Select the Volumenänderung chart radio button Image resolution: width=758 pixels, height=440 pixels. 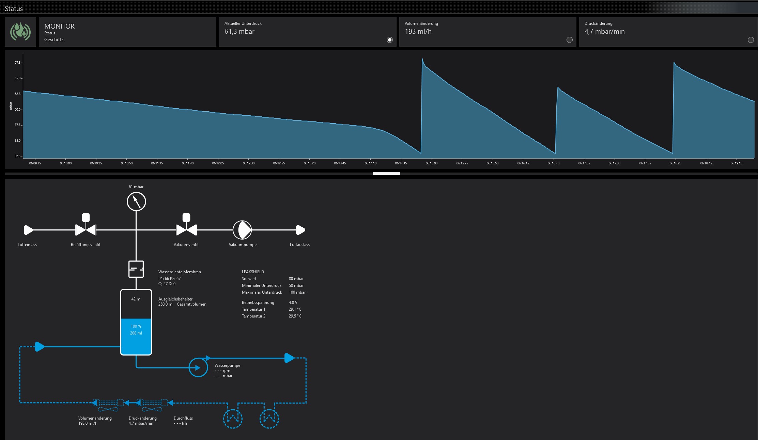click(x=569, y=40)
